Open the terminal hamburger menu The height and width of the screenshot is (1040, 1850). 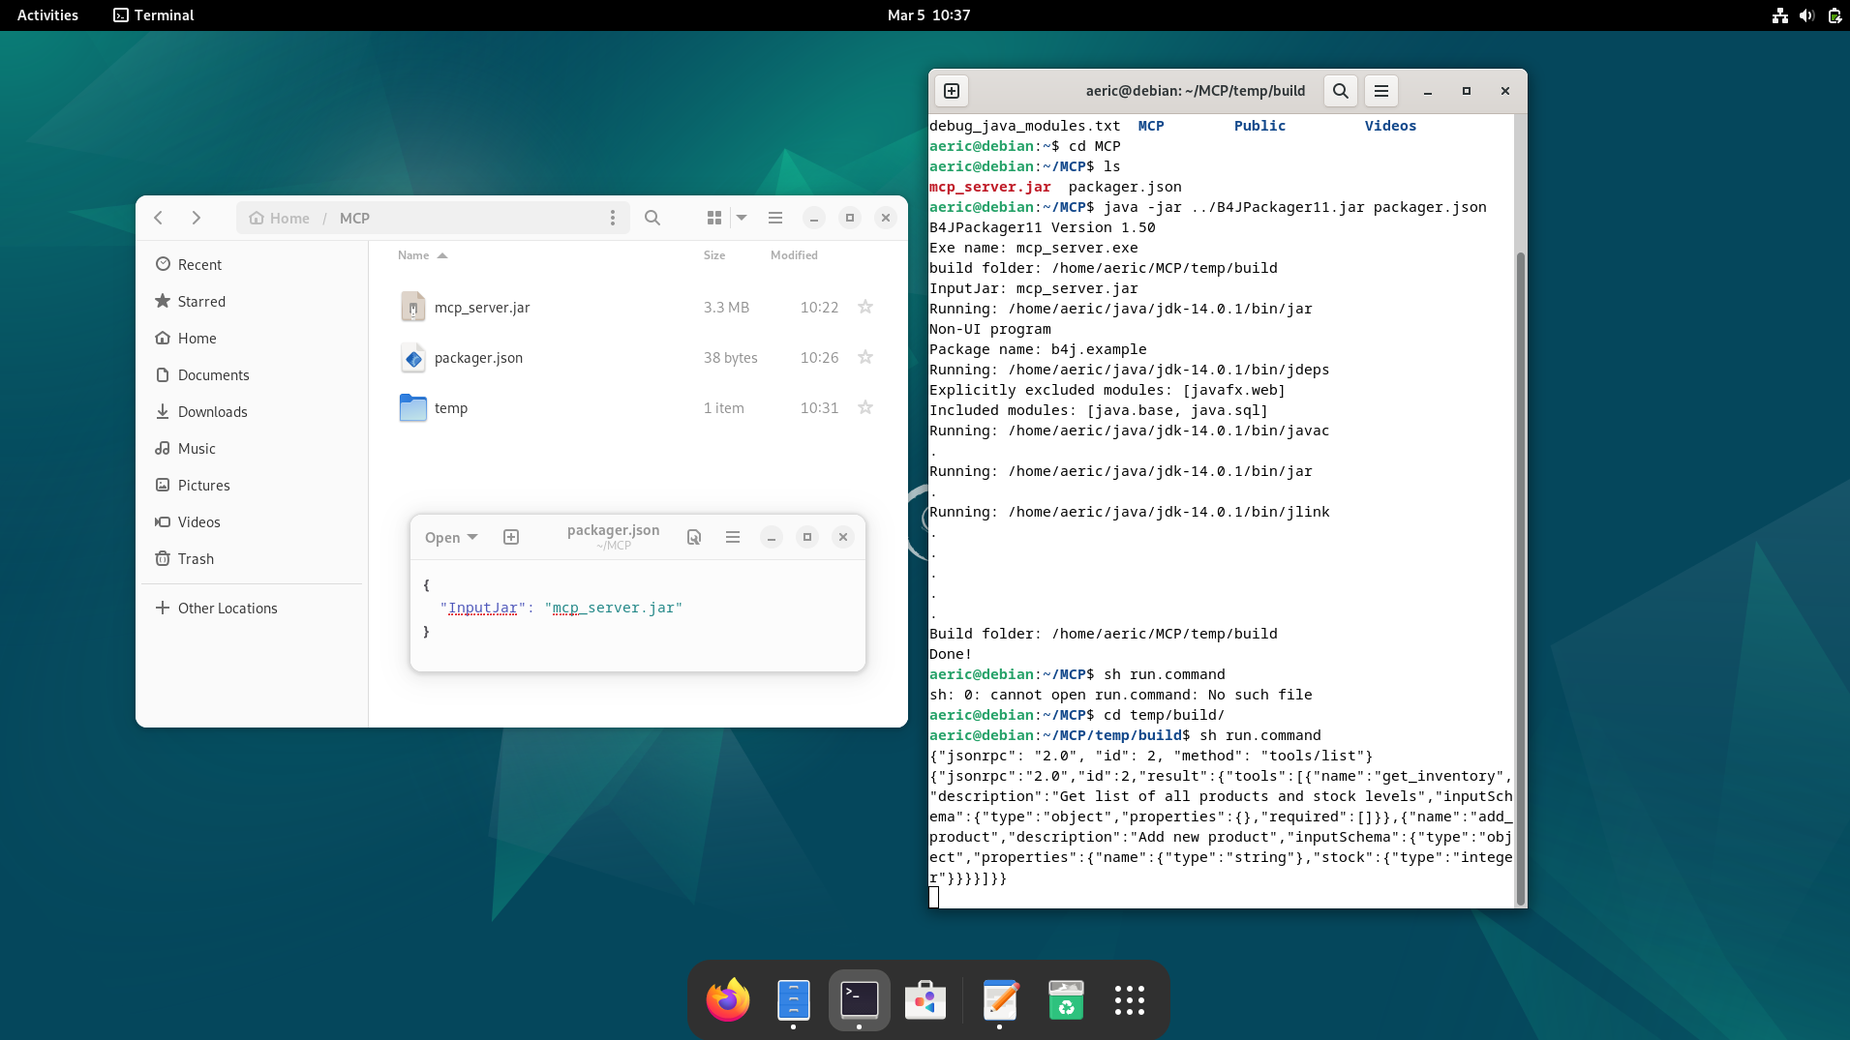[1380, 90]
